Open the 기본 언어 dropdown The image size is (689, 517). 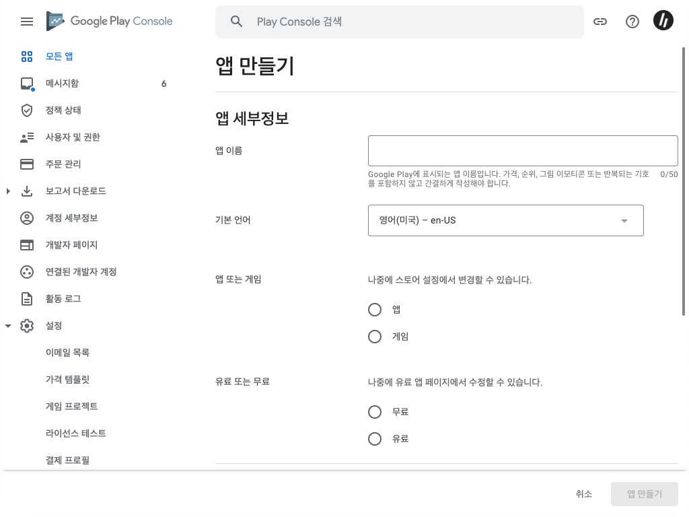(506, 220)
